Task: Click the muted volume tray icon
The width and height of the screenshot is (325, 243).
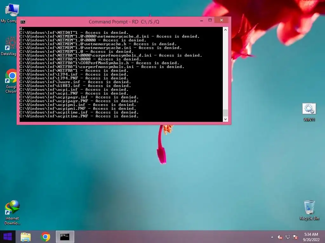Action: [280, 237]
